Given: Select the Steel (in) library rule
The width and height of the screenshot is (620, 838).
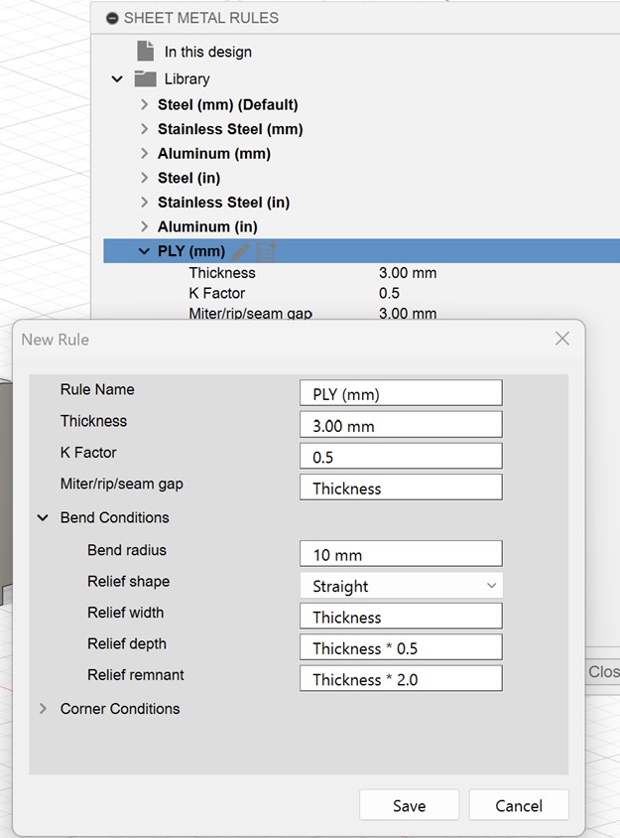Looking at the screenshot, I should click(x=188, y=178).
